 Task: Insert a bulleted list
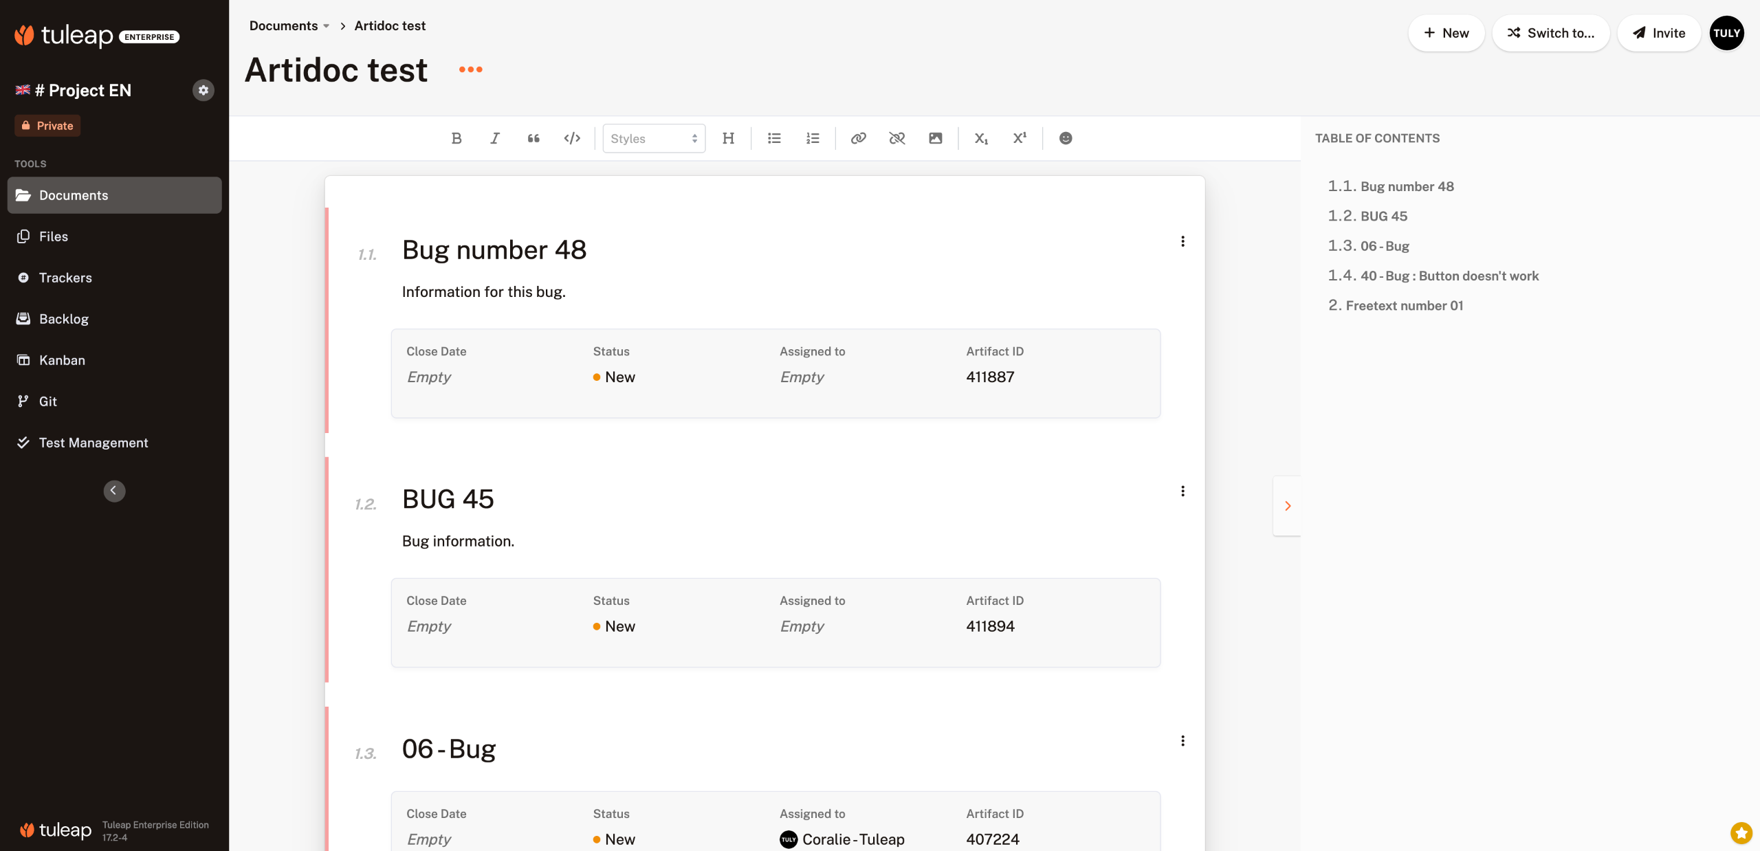coord(774,138)
